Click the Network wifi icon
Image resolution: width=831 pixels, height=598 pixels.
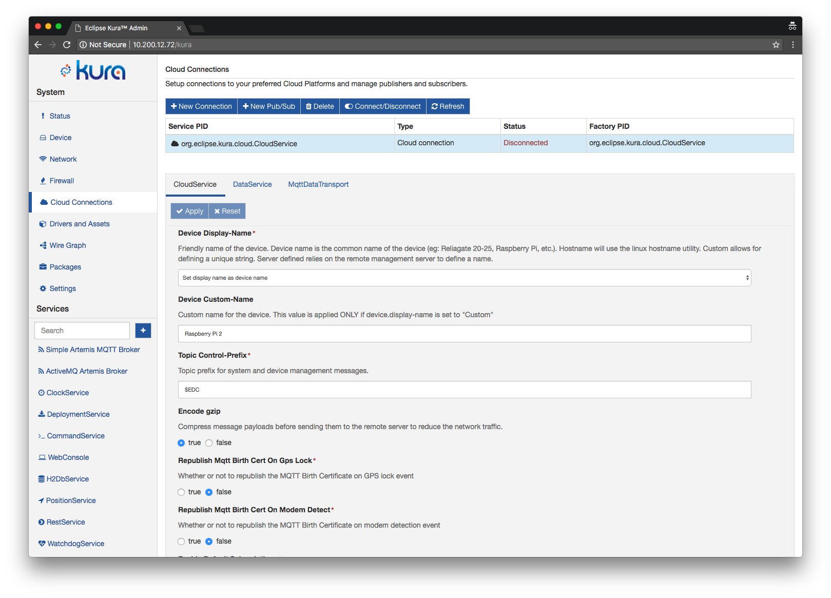coord(43,159)
